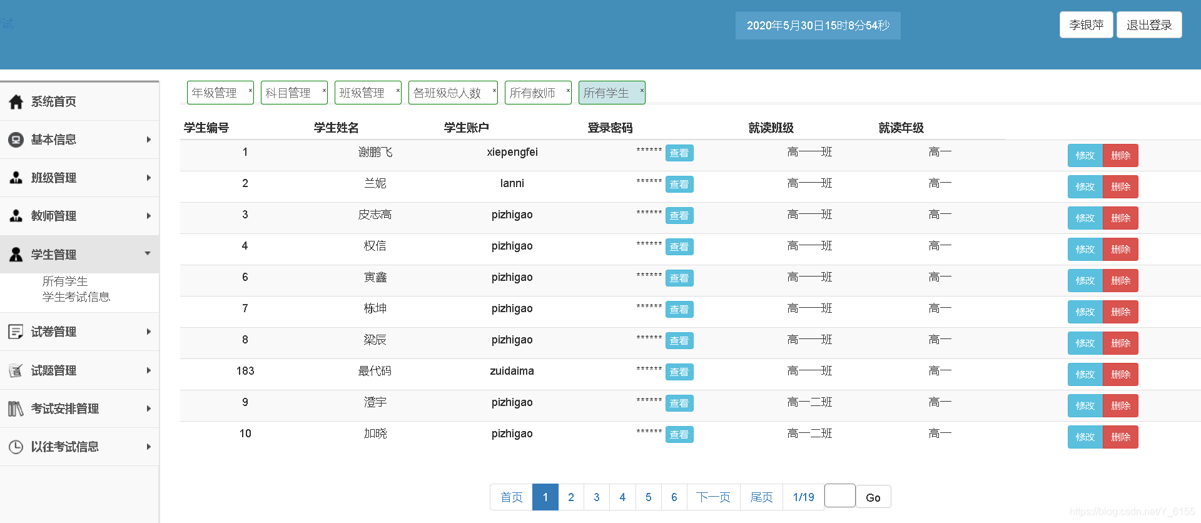Edit the record of 权信
1201x523 pixels.
pyautogui.click(x=1085, y=250)
